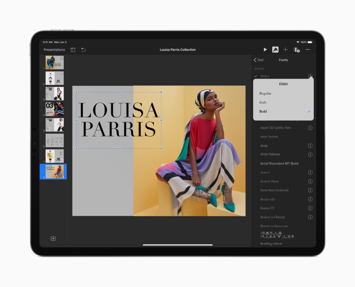The width and height of the screenshot is (355, 287).
Task: Open the Format paintbrush panel
Action: (x=275, y=49)
